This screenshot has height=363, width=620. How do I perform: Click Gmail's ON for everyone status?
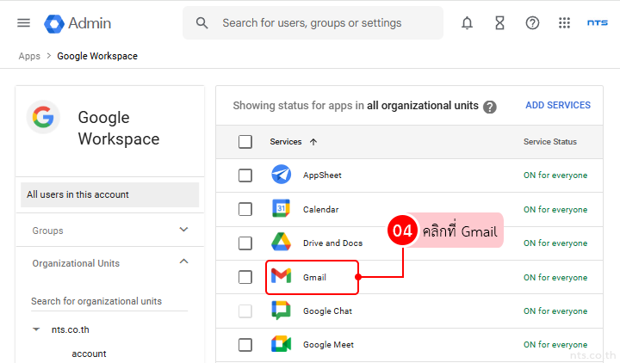click(x=555, y=278)
